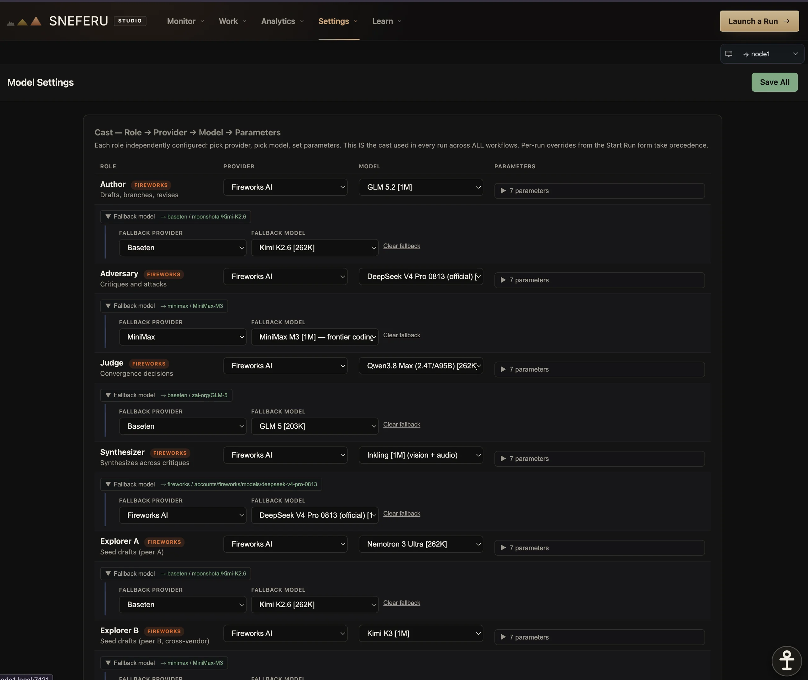
Task: Collapse Explorer B Fallback model minimax section
Action: pyautogui.click(x=164, y=663)
